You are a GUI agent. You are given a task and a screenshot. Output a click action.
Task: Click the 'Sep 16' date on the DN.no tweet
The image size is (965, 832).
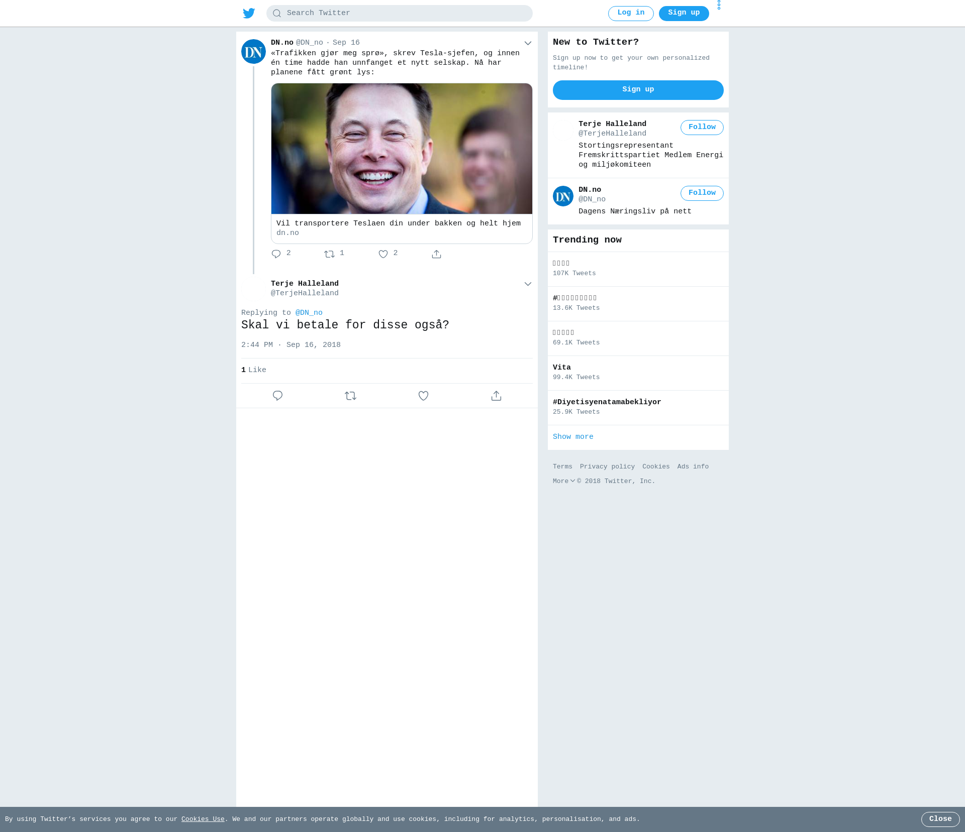tap(346, 43)
